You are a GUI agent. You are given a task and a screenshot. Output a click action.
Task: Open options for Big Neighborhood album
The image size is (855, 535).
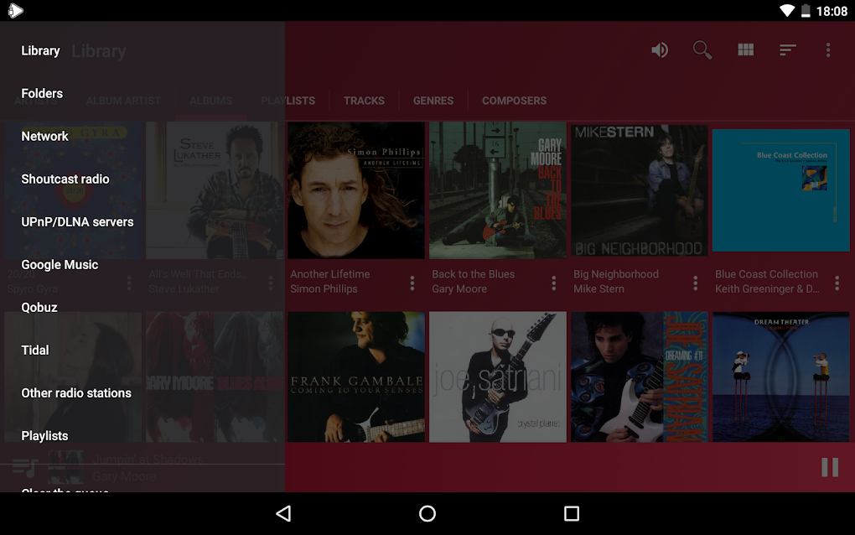[695, 283]
